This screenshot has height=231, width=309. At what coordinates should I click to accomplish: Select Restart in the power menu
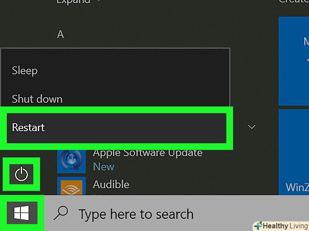[x=116, y=128]
